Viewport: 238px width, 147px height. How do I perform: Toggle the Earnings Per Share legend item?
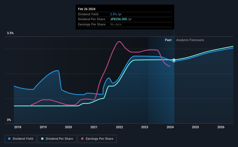tap(97, 139)
